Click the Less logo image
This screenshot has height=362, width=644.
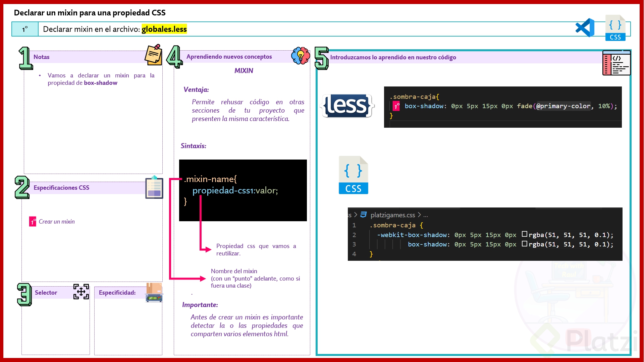pos(347,106)
